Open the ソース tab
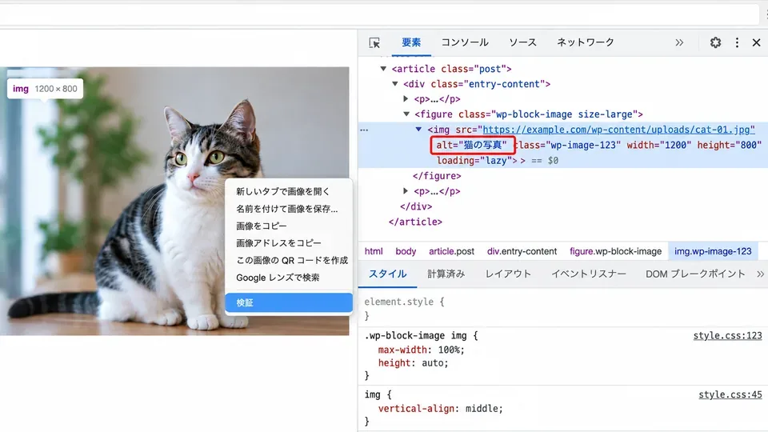Viewport: 768px width, 432px height. (x=522, y=42)
